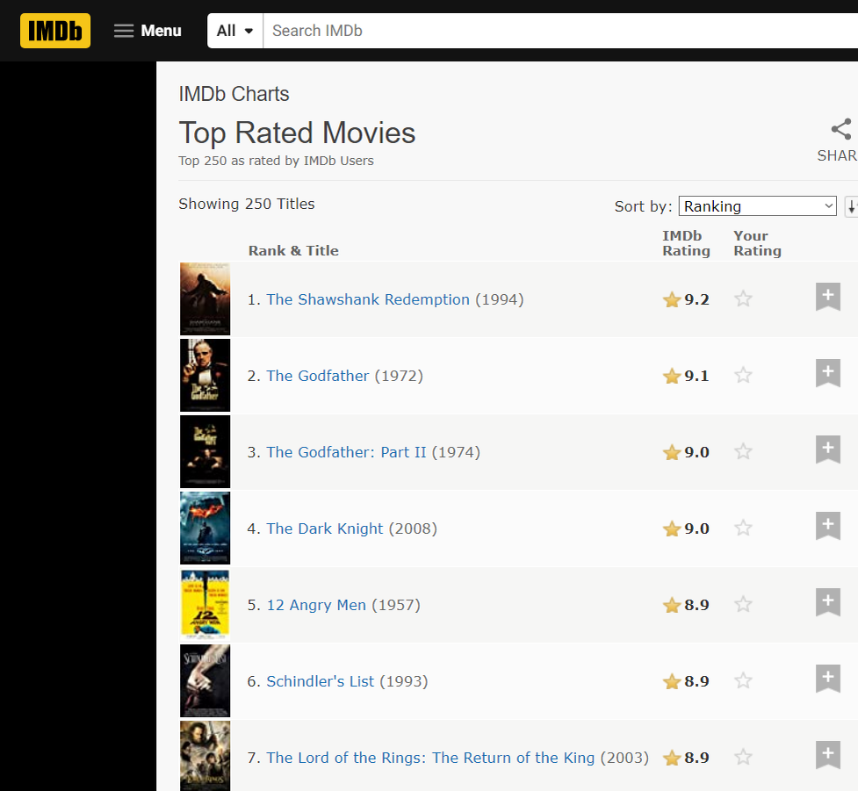This screenshot has height=791, width=858.
Task: Click The Godfather (1972) poster thumbnail
Action: point(205,375)
